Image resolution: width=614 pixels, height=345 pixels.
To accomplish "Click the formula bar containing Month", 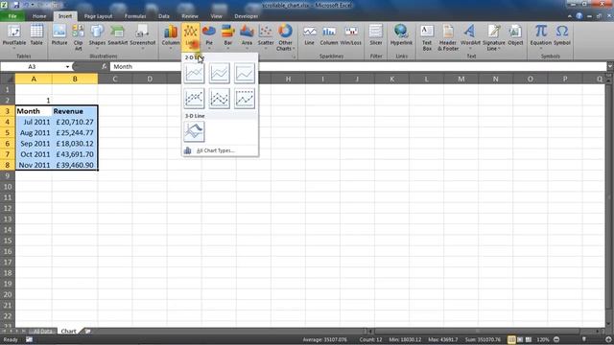I will [x=358, y=66].
